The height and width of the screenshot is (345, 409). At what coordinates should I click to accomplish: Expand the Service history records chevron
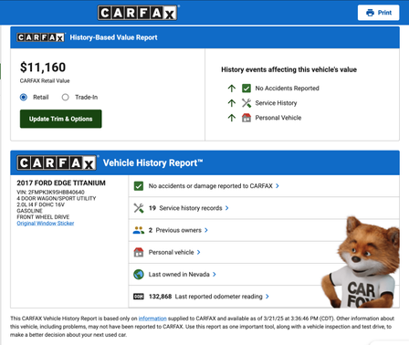click(x=226, y=208)
